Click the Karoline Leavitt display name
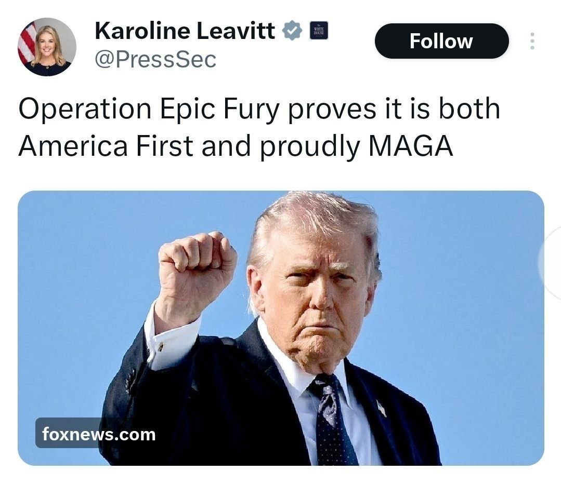The height and width of the screenshot is (485, 561). point(185,31)
